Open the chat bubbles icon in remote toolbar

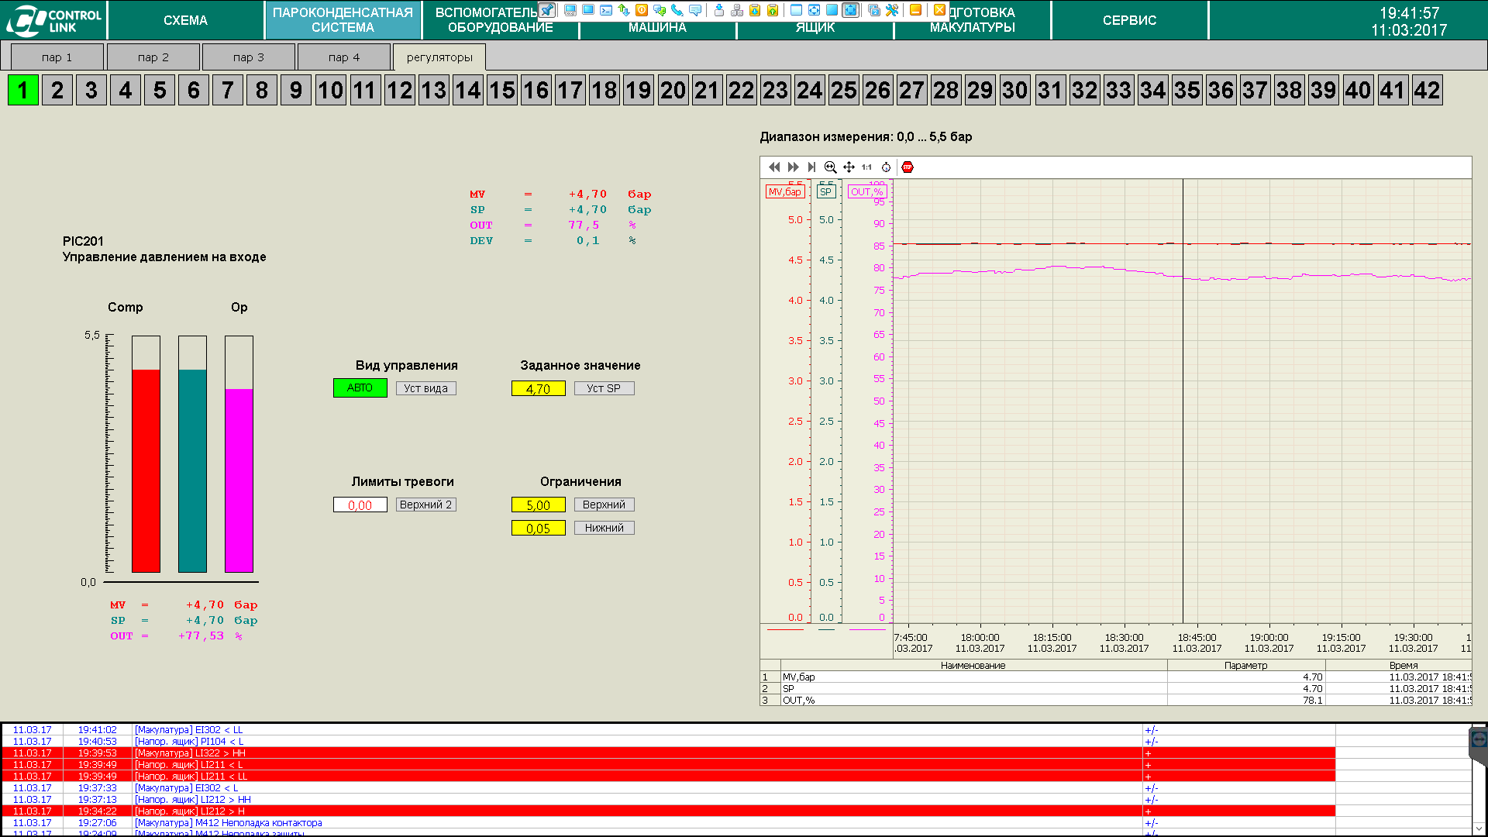[x=660, y=10]
